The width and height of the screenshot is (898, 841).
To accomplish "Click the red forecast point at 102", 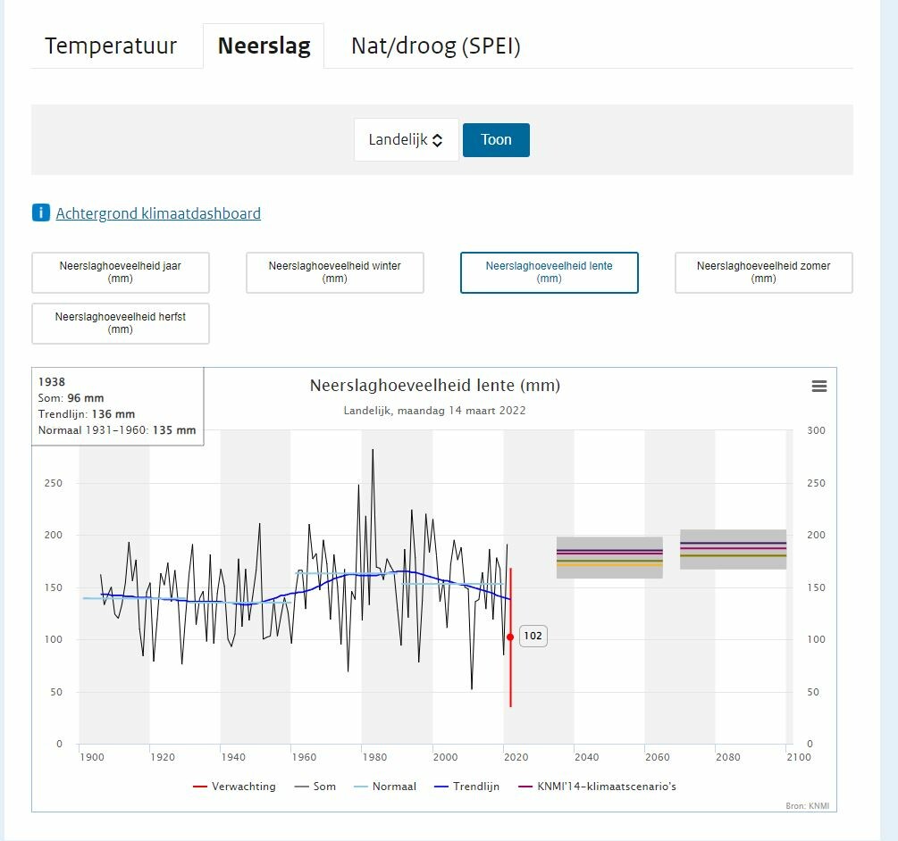I will tap(510, 637).
